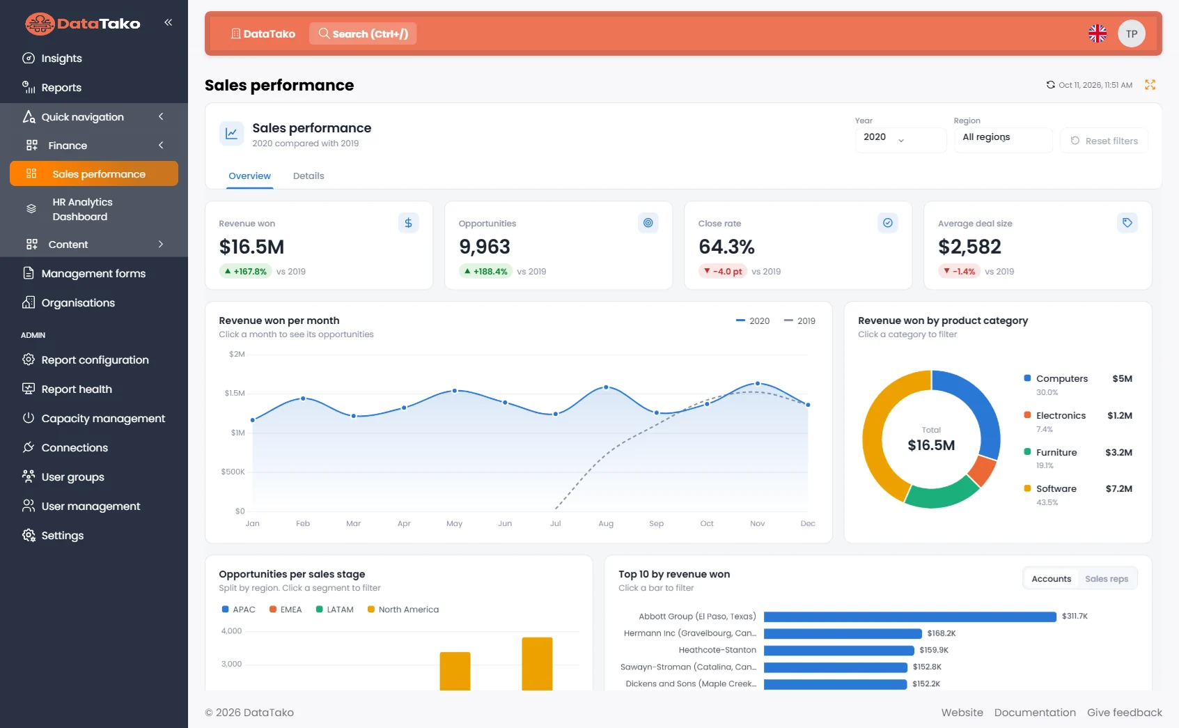Click the Abbott Group revenue bar
The height and width of the screenshot is (728, 1179).
909,617
